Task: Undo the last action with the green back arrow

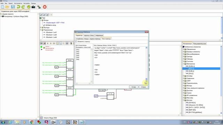Action: tap(18, 7)
